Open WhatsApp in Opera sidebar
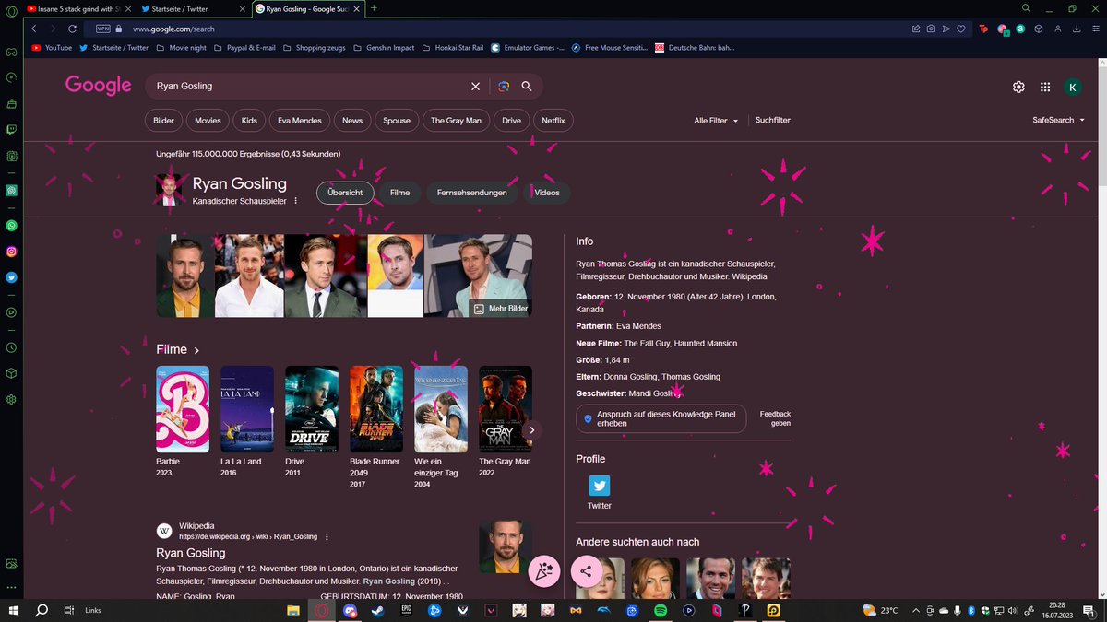The width and height of the screenshot is (1107, 622). pos(11,225)
